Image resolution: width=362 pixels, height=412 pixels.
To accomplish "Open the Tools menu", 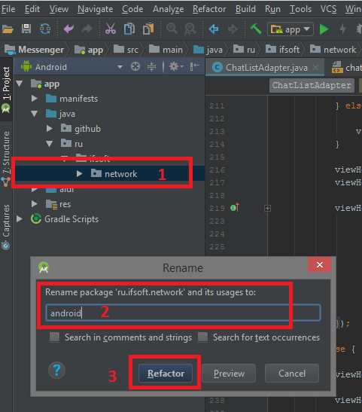I will point(300,9).
